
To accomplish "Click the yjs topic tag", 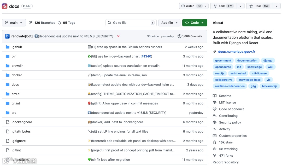I will coord(268,80).
